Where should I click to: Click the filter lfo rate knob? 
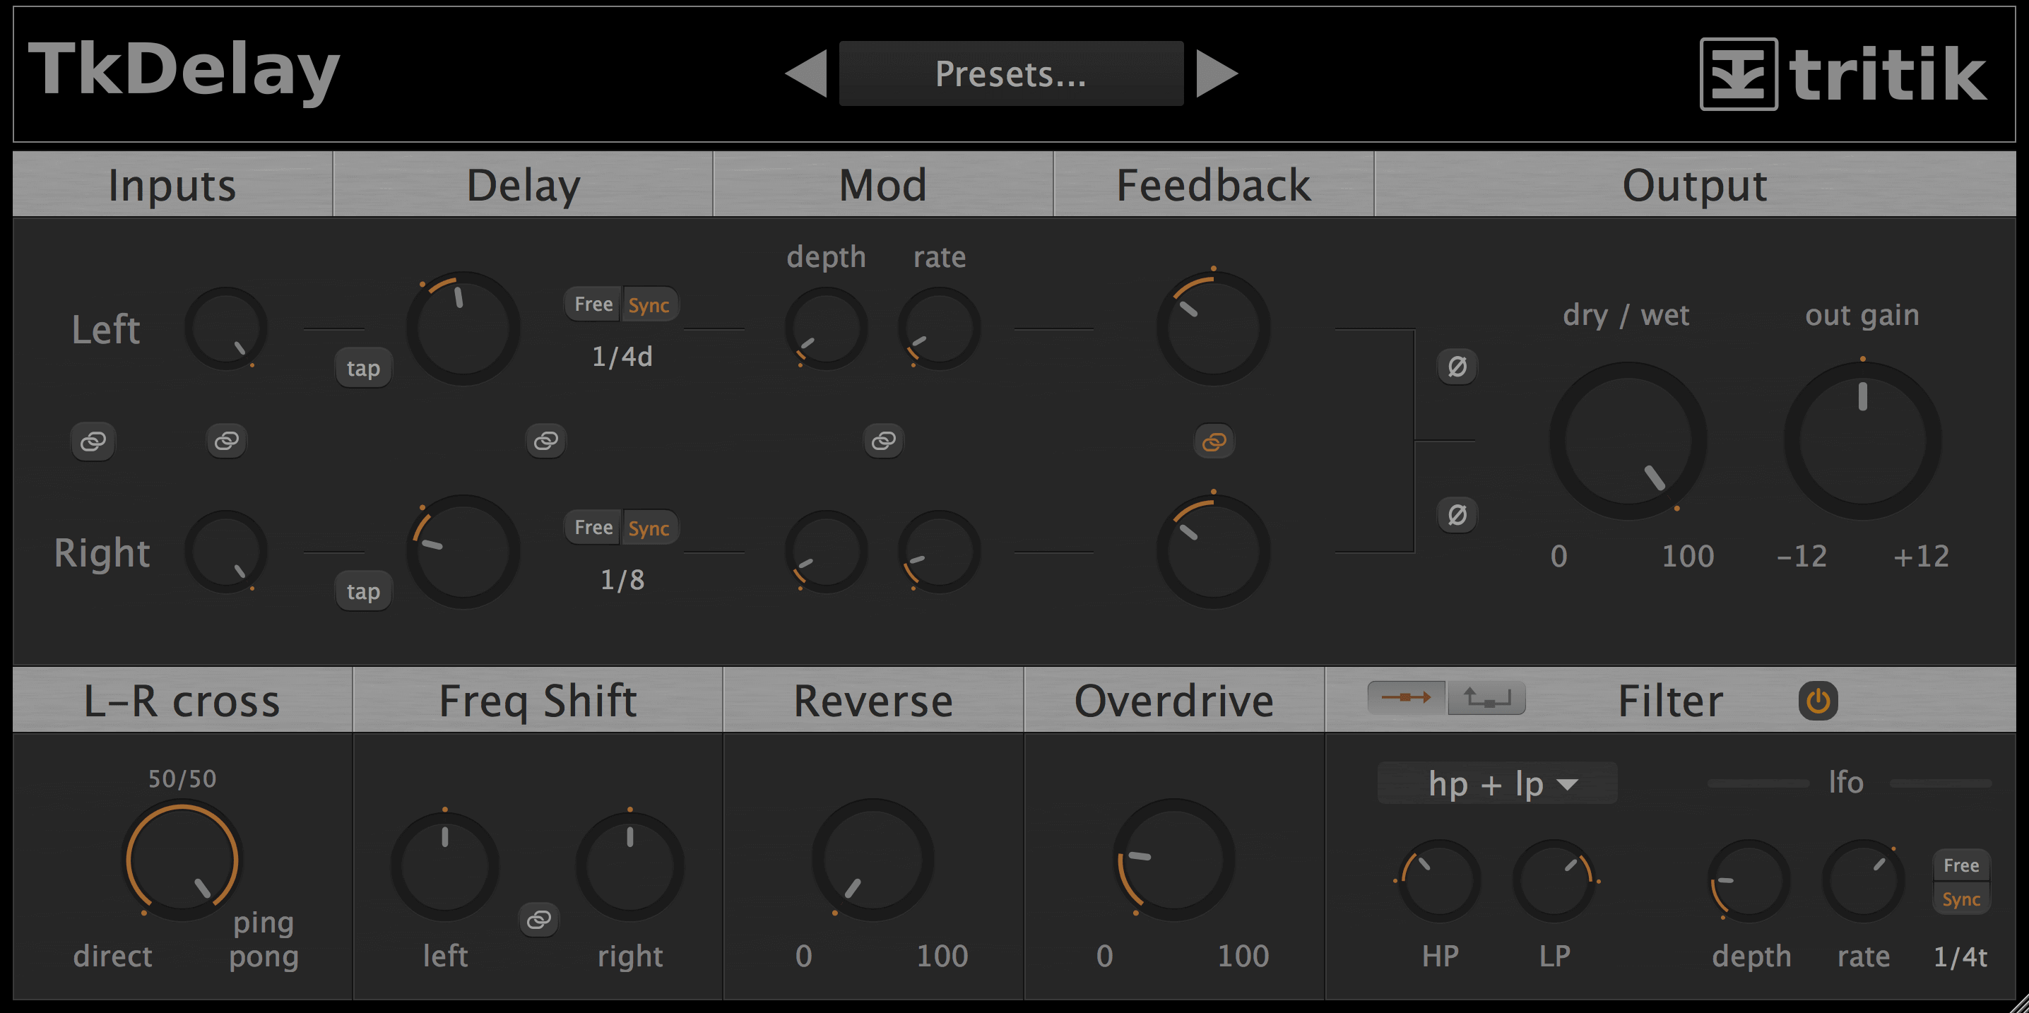[1863, 881]
